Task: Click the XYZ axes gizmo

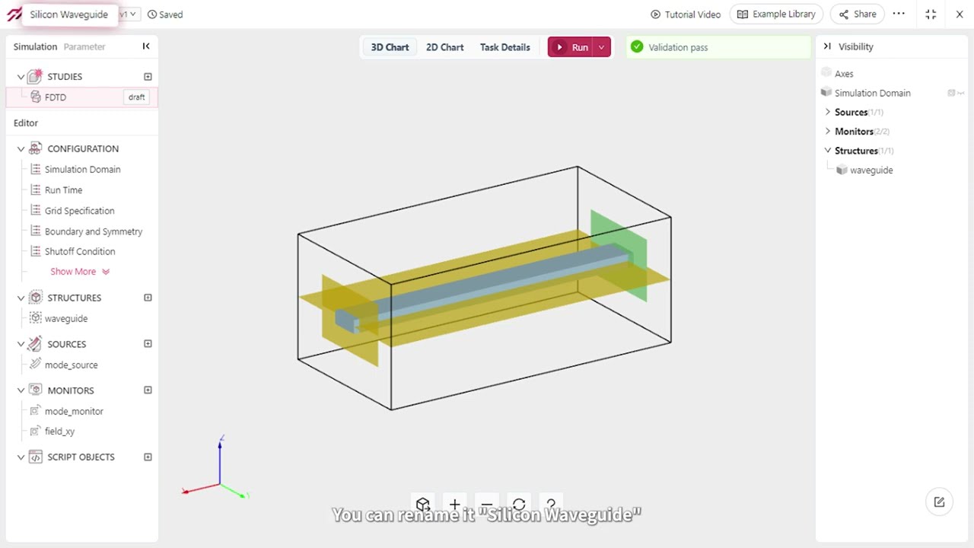Action: tap(217, 468)
